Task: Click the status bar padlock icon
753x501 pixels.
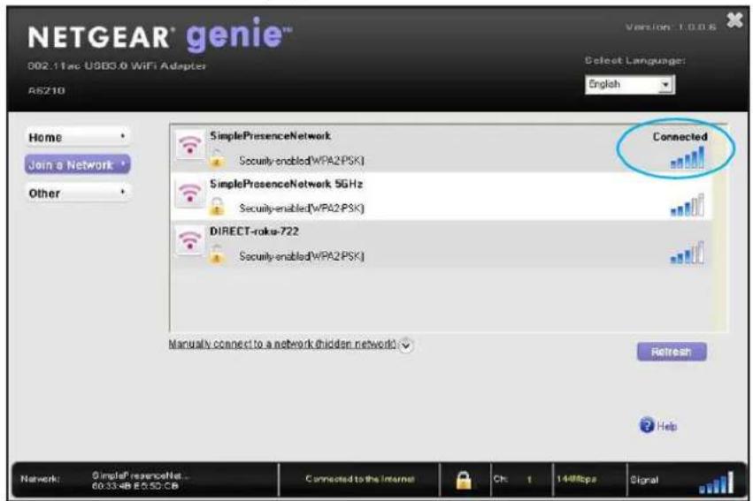Action: coord(464,480)
